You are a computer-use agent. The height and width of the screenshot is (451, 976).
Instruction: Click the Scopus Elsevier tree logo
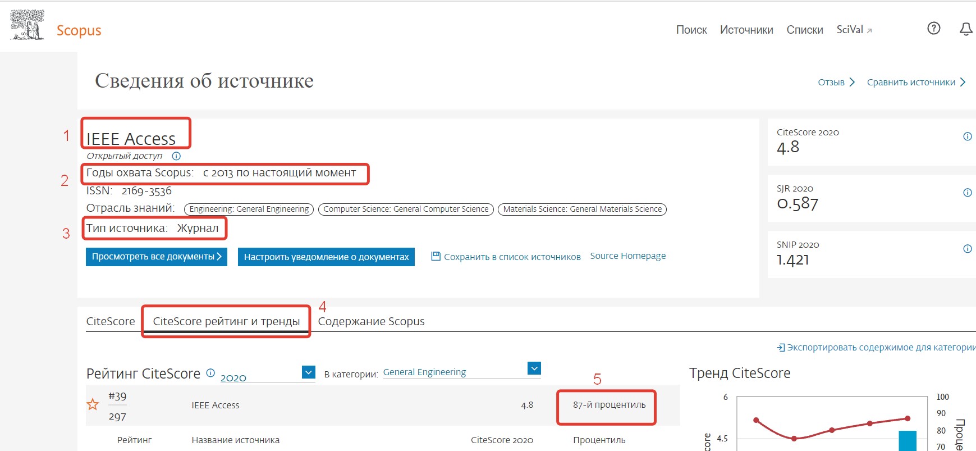[x=27, y=25]
